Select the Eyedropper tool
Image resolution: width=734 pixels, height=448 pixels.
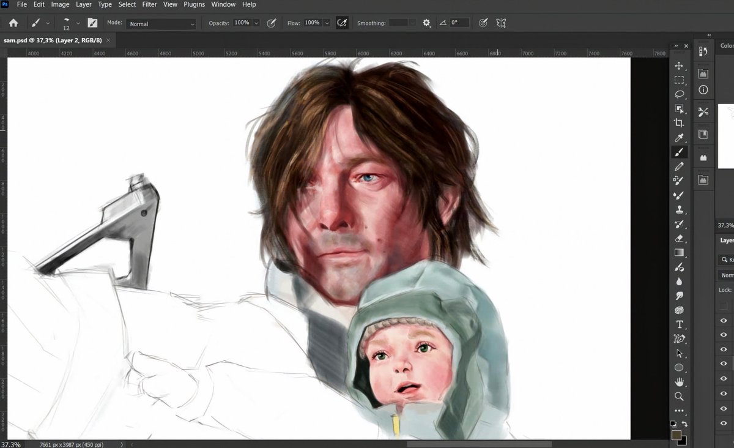679,138
